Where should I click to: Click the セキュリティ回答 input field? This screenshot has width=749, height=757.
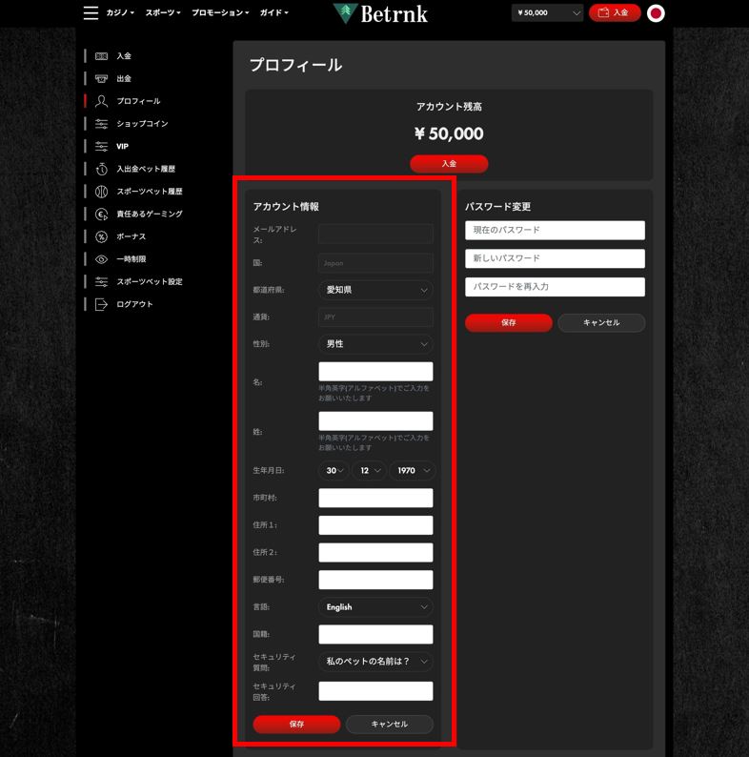click(375, 691)
